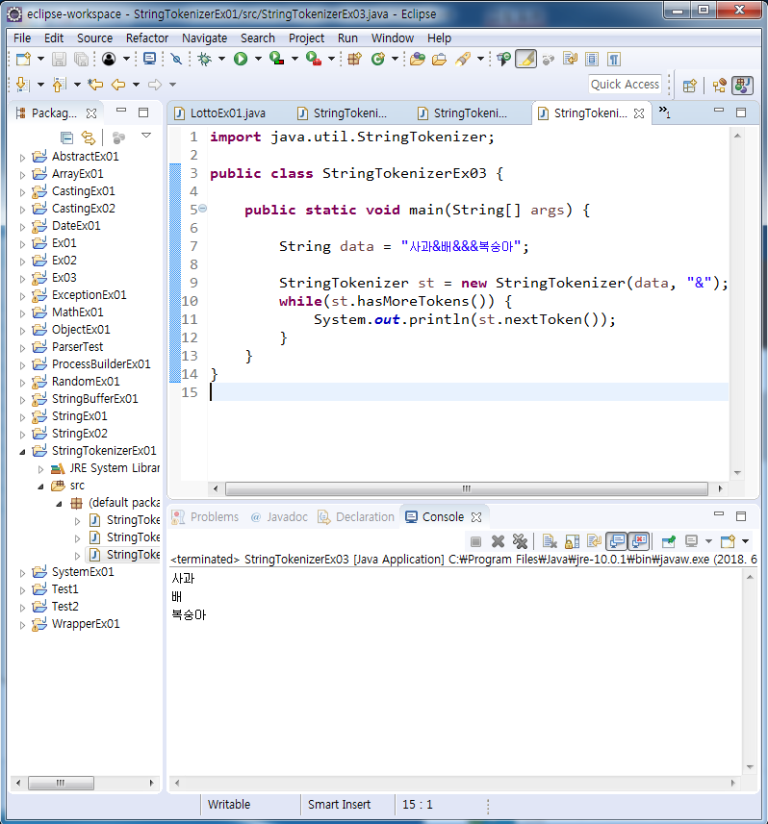Screen dimensions: 768x824
Task: Expand JRE System Library node
Action: coord(40,469)
